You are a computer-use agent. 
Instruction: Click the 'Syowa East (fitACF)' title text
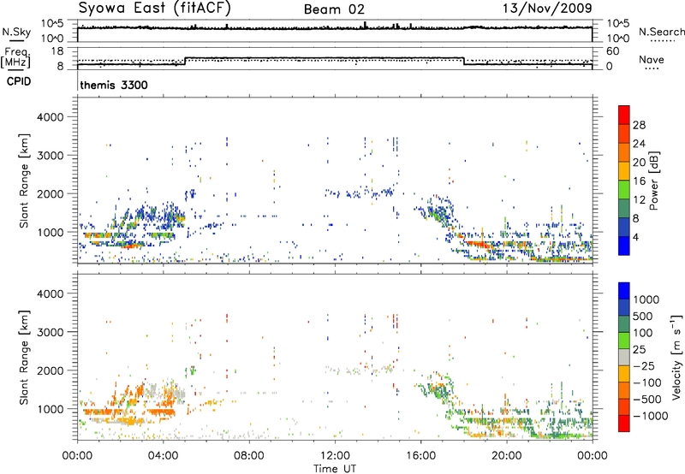[x=155, y=8]
